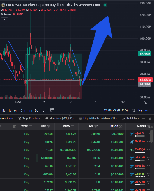This screenshot has height=191, width=154.
Task: Open maker wEPzvM on 232.20 row
Action: click(140, 182)
